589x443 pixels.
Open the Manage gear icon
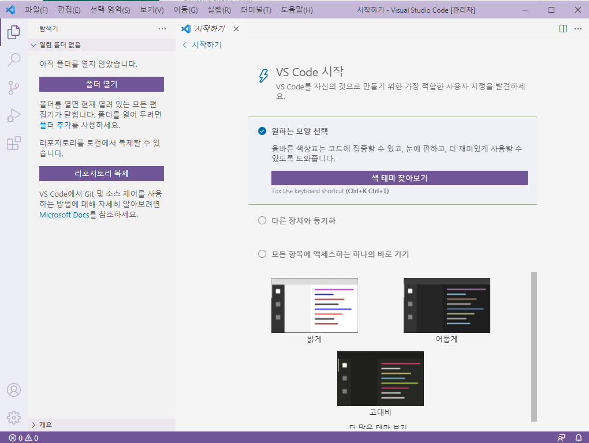tap(13, 417)
